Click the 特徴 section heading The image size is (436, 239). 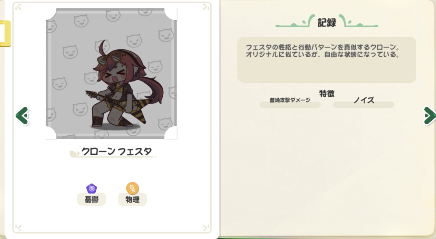click(x=327, y=94)
